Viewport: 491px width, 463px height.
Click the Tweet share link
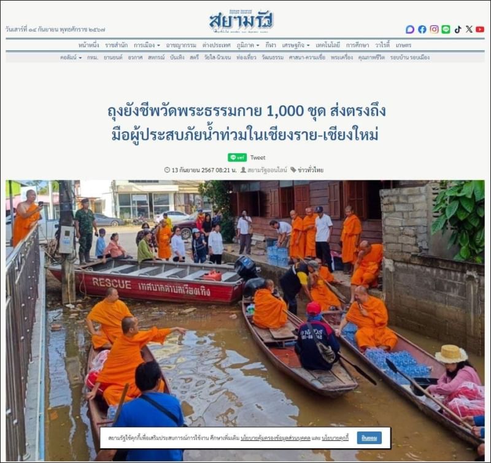258,158
